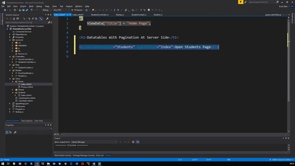The height and width of the screenshot is (166, 295).
Task: Click the Properties panel Alphabetical icon
Action: pos(11,132)
